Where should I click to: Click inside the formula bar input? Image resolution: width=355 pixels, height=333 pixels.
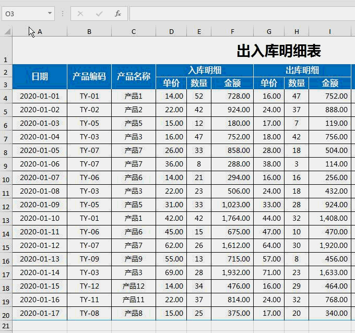[x=242, y=14]
